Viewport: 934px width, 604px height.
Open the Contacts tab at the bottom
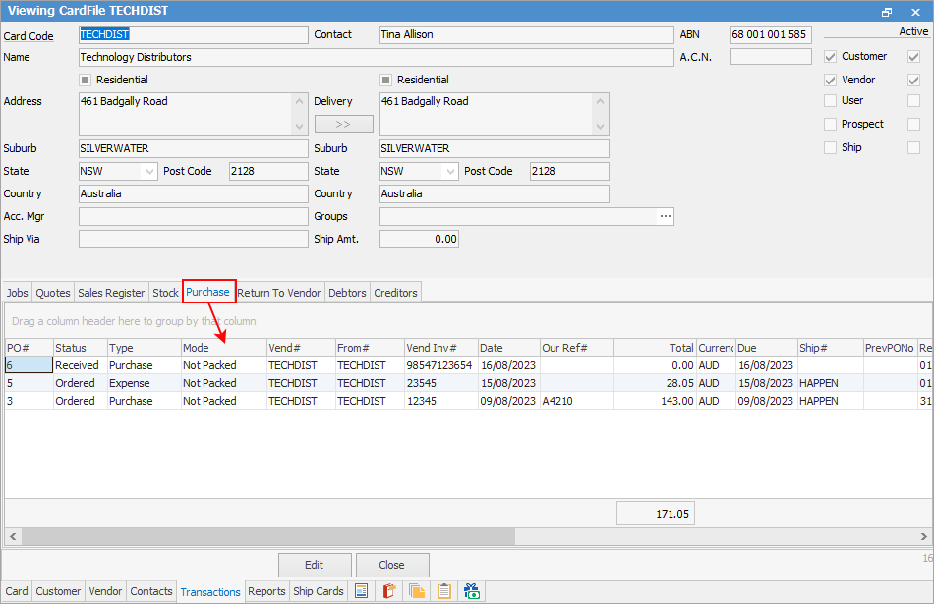click(151, 591)
